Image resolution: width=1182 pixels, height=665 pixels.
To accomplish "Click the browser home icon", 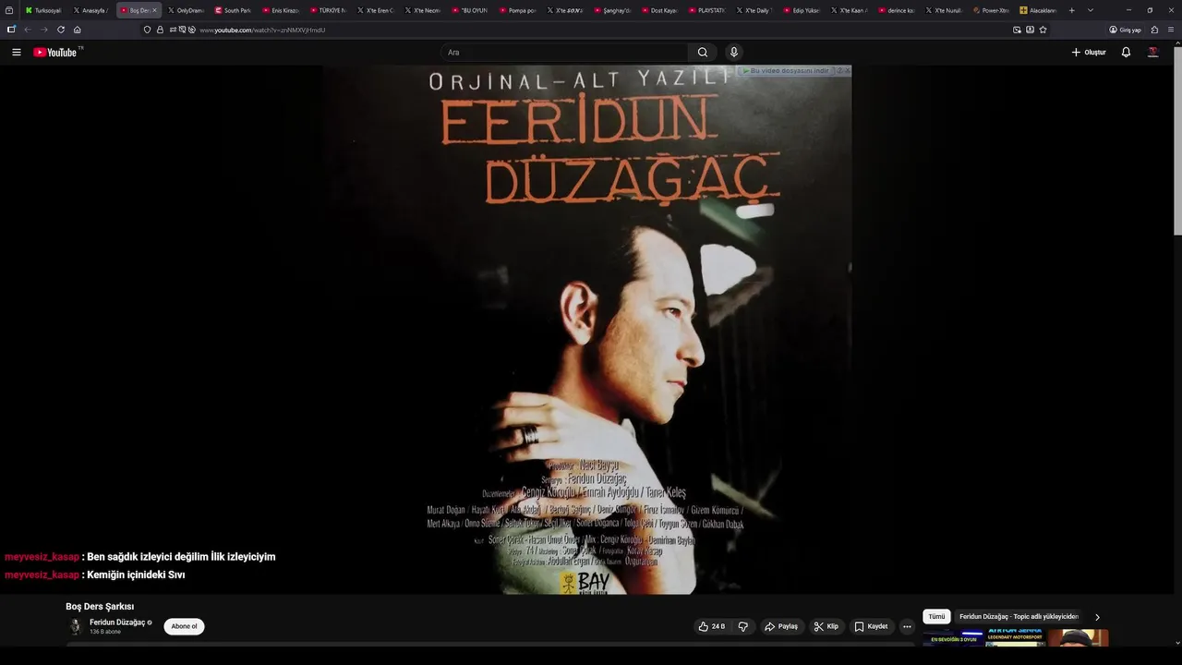I will 78,30.
